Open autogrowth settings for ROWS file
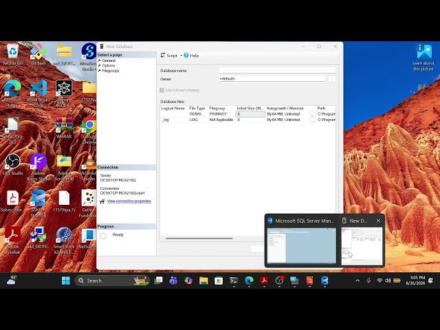Image resolution: width=440 pixels, height=330 pixels. [x=312, y=114]
